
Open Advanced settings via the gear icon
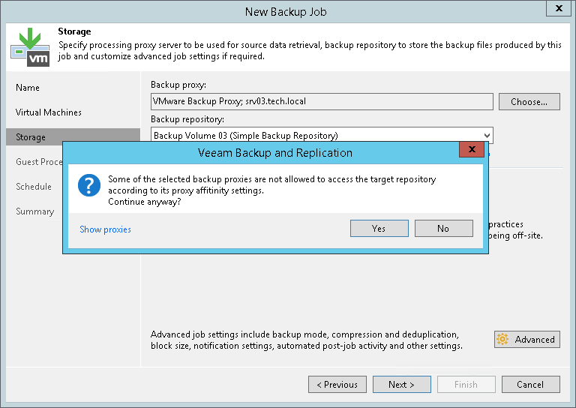coord(502,340)
